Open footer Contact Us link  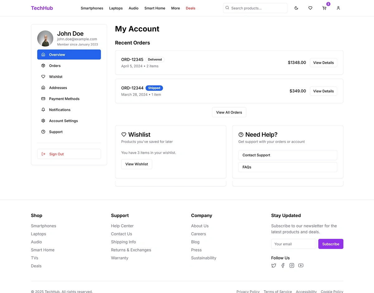pos(122,234)
